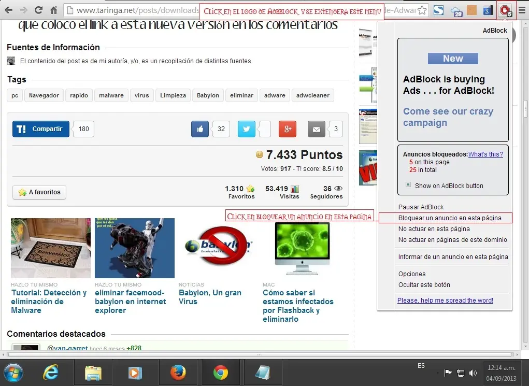The image size is (529, 386).
Task: Choose Bloquear un anuncio en esta página
Action: coord(450,218)
